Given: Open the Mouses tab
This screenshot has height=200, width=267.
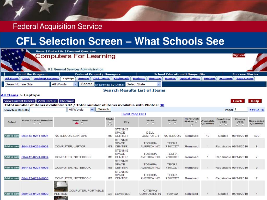Looking at the screenshot, I should click(170, 78).
